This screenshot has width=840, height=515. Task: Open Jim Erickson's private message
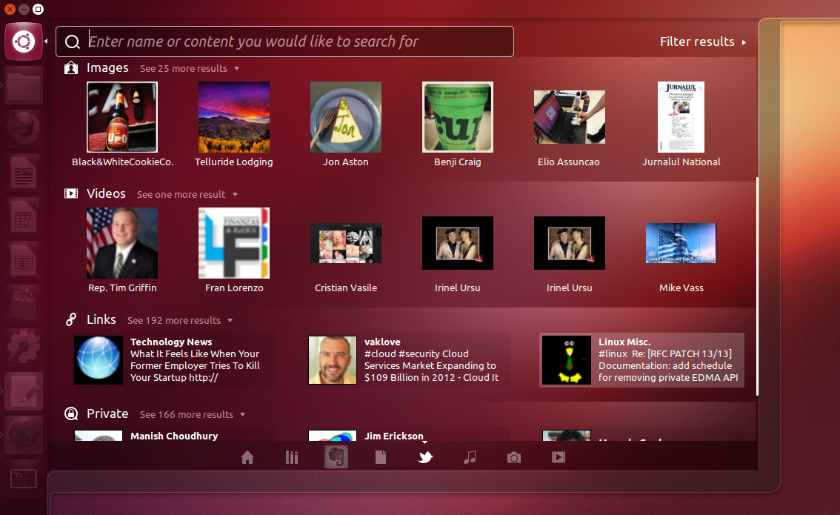point(409,435)
